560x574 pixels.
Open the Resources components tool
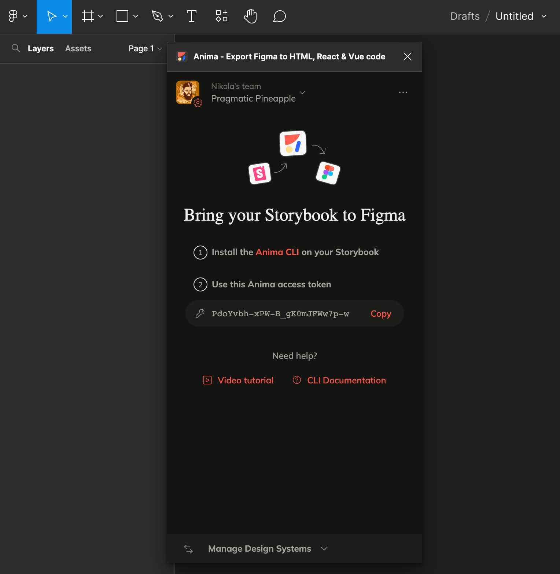pyautogui.click(x=221, y=16)
